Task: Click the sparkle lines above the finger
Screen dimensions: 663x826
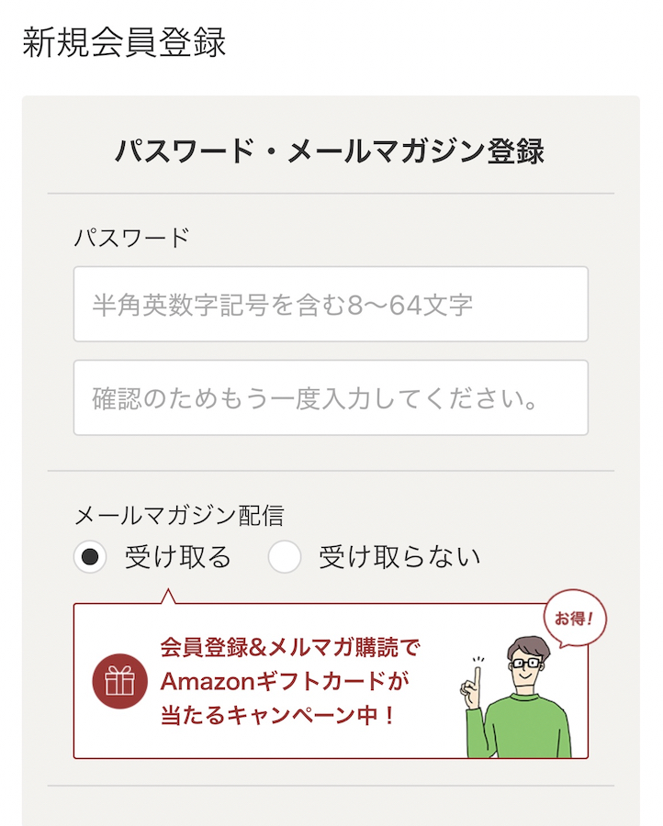Action: pos(478,660)
